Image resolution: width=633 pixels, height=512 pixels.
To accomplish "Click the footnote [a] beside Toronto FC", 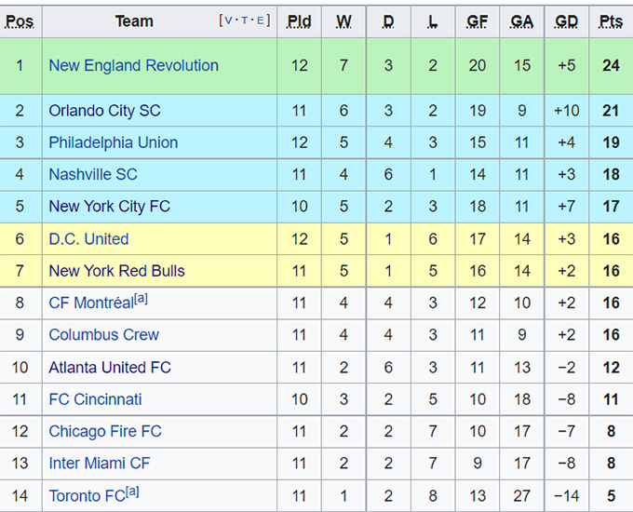I will [x=132, y=492].
